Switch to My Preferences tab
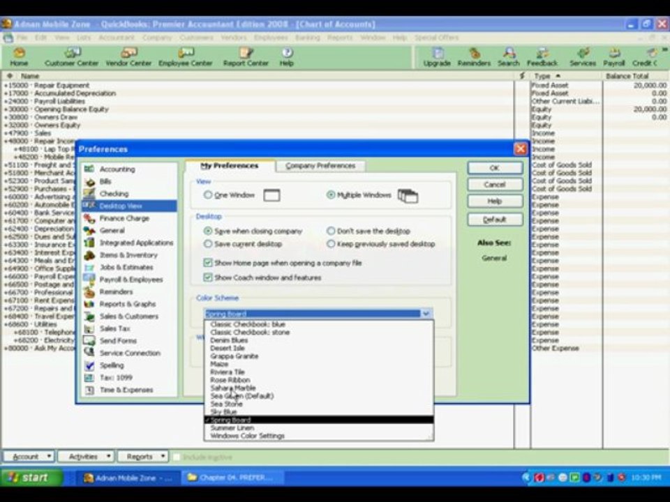The image size is (670, 502). coord(230,166)
